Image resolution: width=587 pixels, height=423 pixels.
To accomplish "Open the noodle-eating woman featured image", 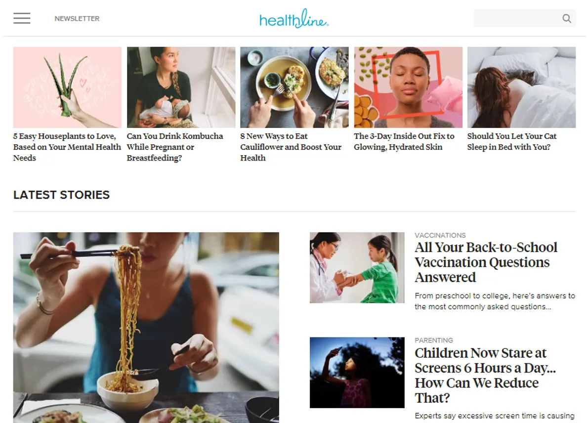I will tap(146, 328).
